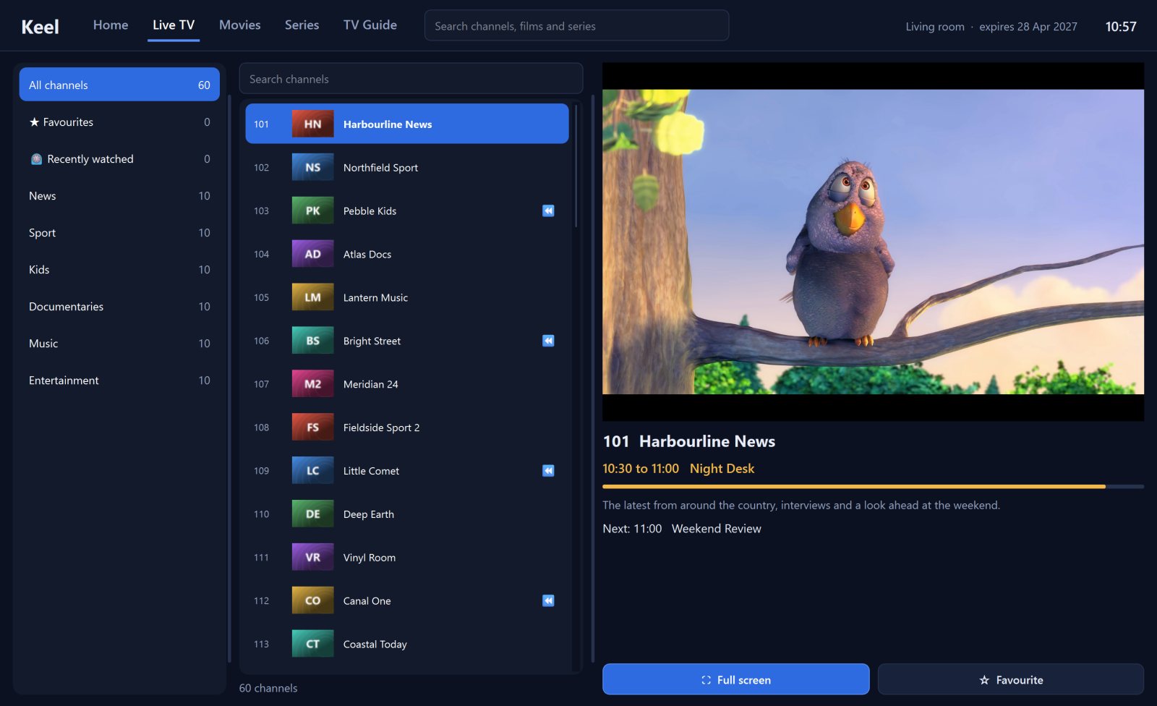Click the NS logo of Northfield Sport

(312, 167)
